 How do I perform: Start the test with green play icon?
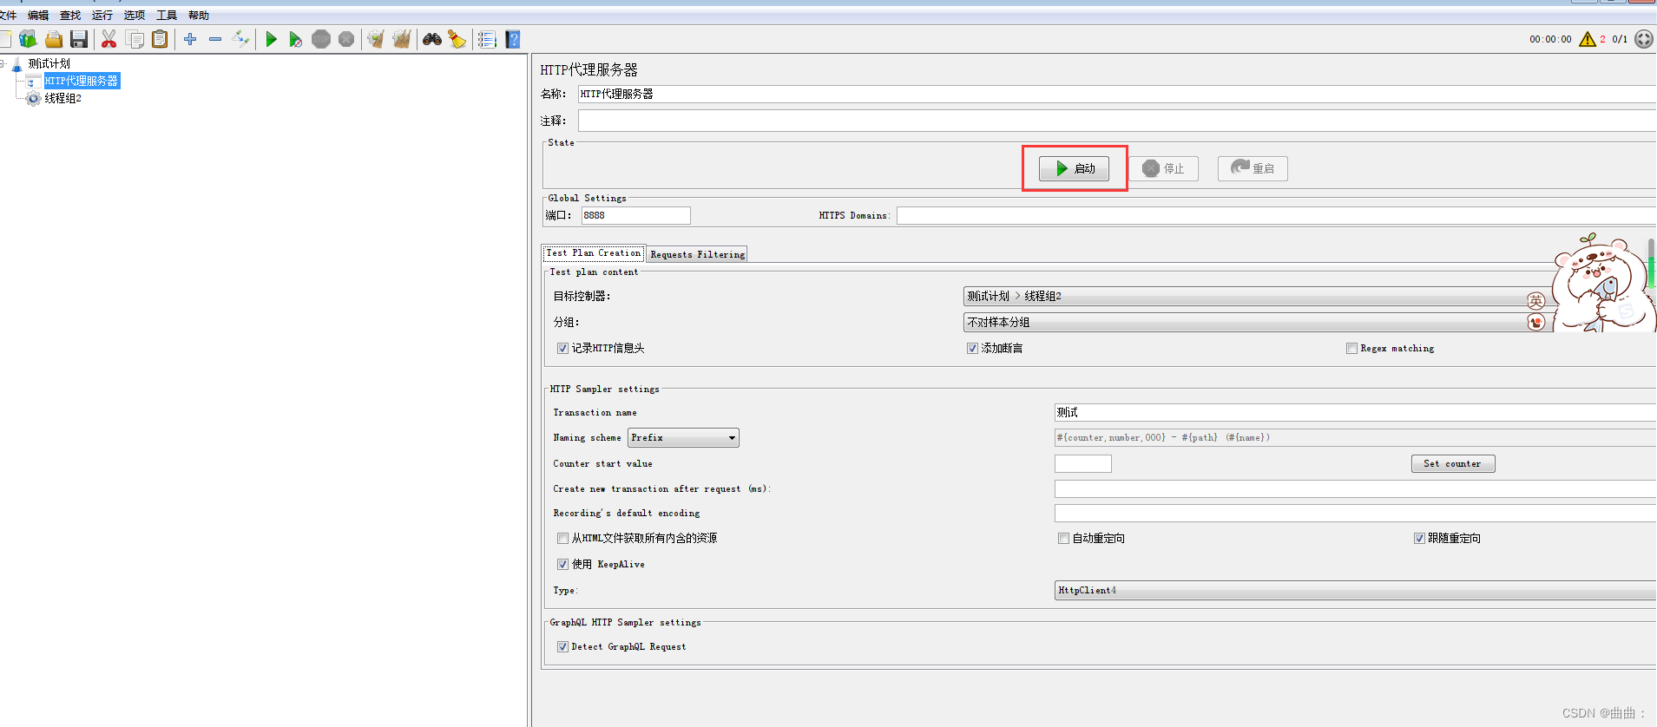(x=271, y=39)
